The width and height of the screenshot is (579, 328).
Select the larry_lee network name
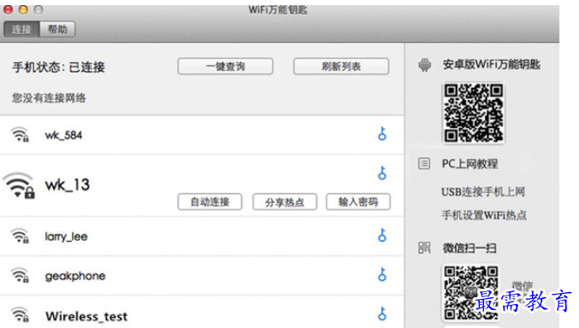(66, 237)
